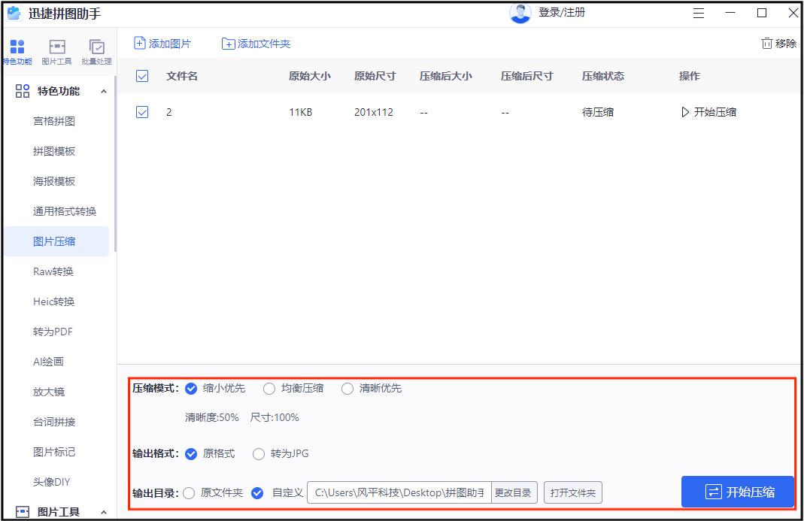Viewport: 804px width, 521px height.
Task: Enable the select-all checkbox in the file list header
Action: coord(141,75)
